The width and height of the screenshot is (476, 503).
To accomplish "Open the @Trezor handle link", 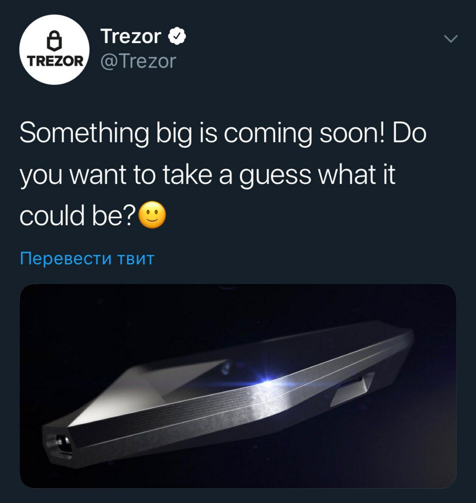I will point(139,60).
